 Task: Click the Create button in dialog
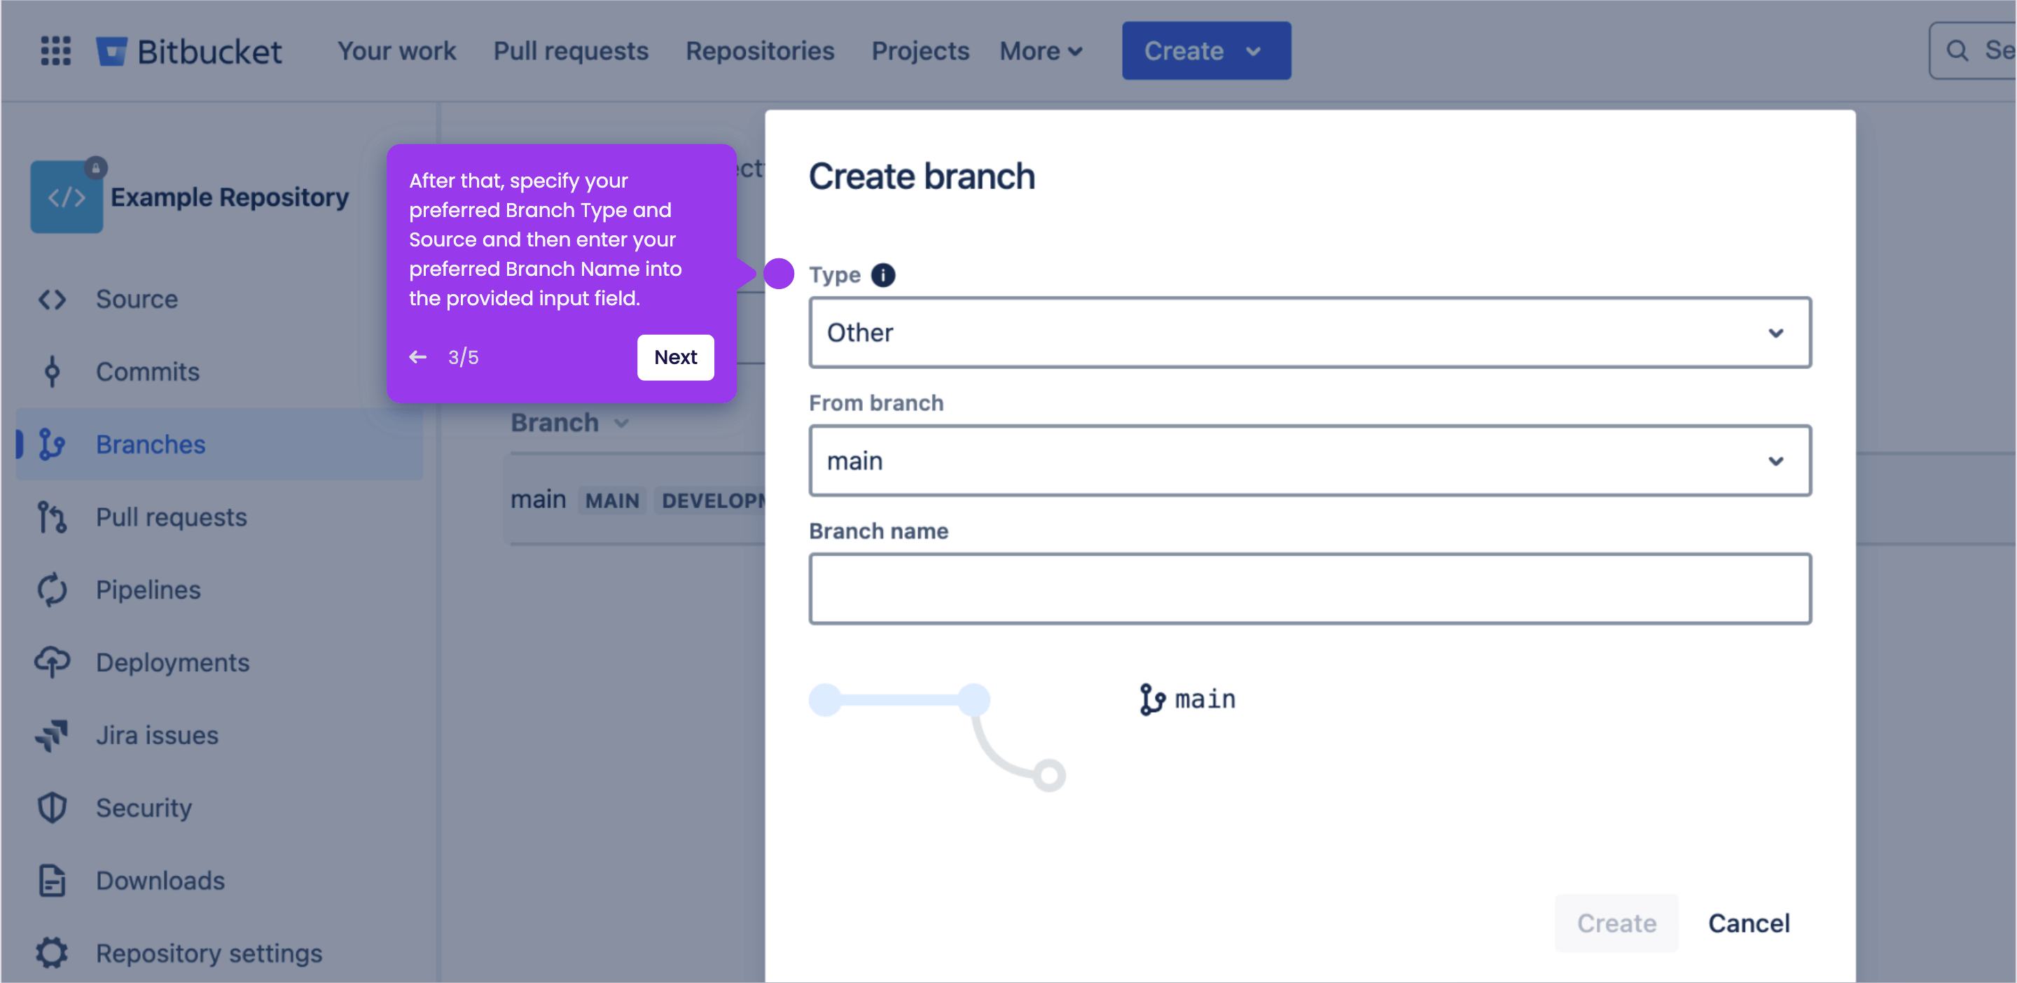[x=1616, y=923]
